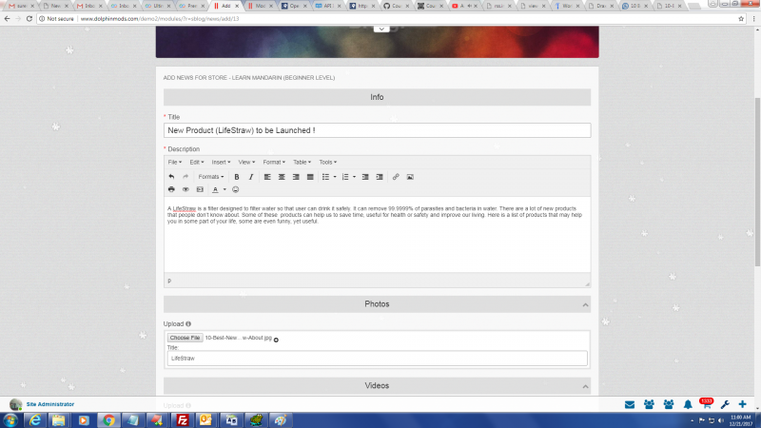761x428 pixels.
Task: Insert media using the media icon
Action: click(x=200, y=189)
